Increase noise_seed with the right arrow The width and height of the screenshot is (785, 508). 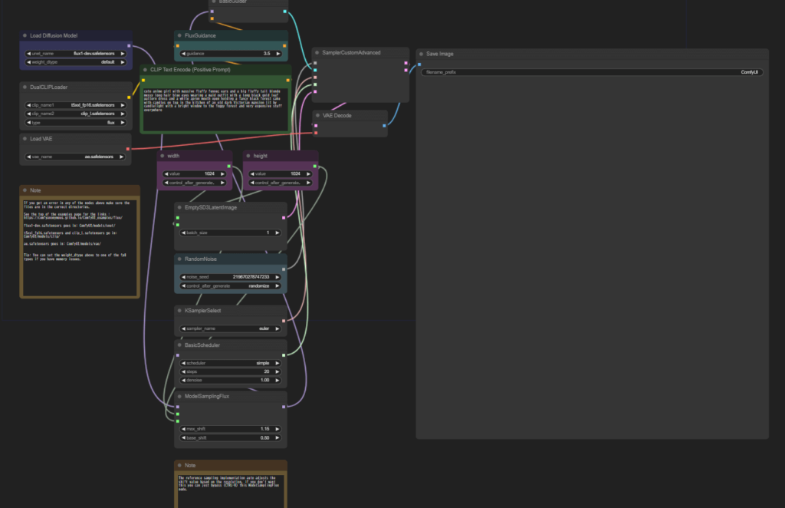tap(278, 277)
